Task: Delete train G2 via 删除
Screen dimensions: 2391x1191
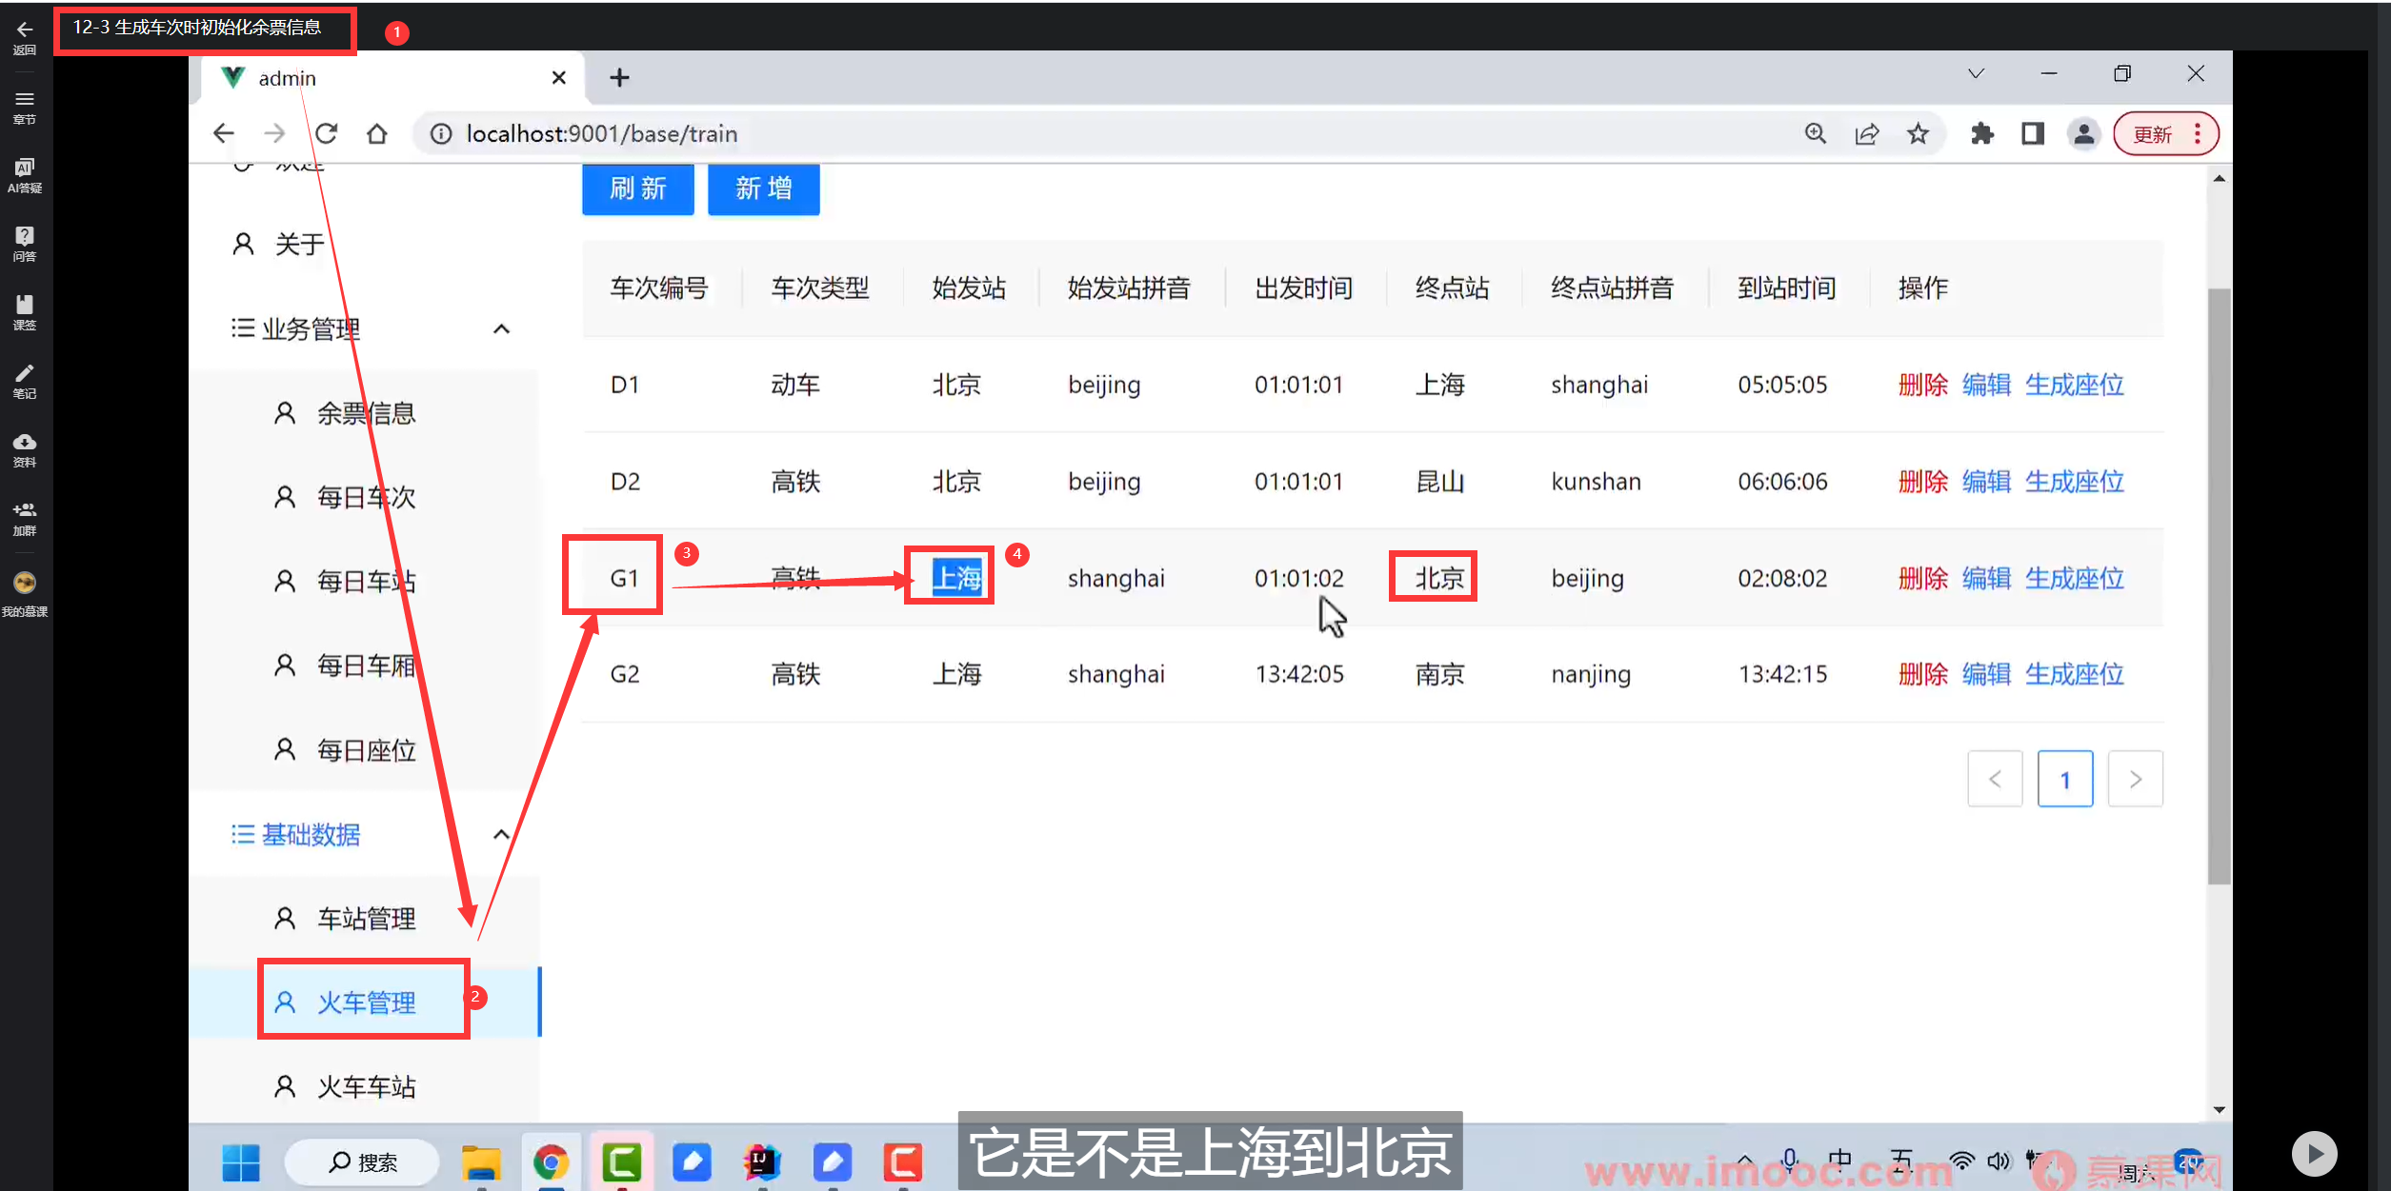Action: (1922, 674)
